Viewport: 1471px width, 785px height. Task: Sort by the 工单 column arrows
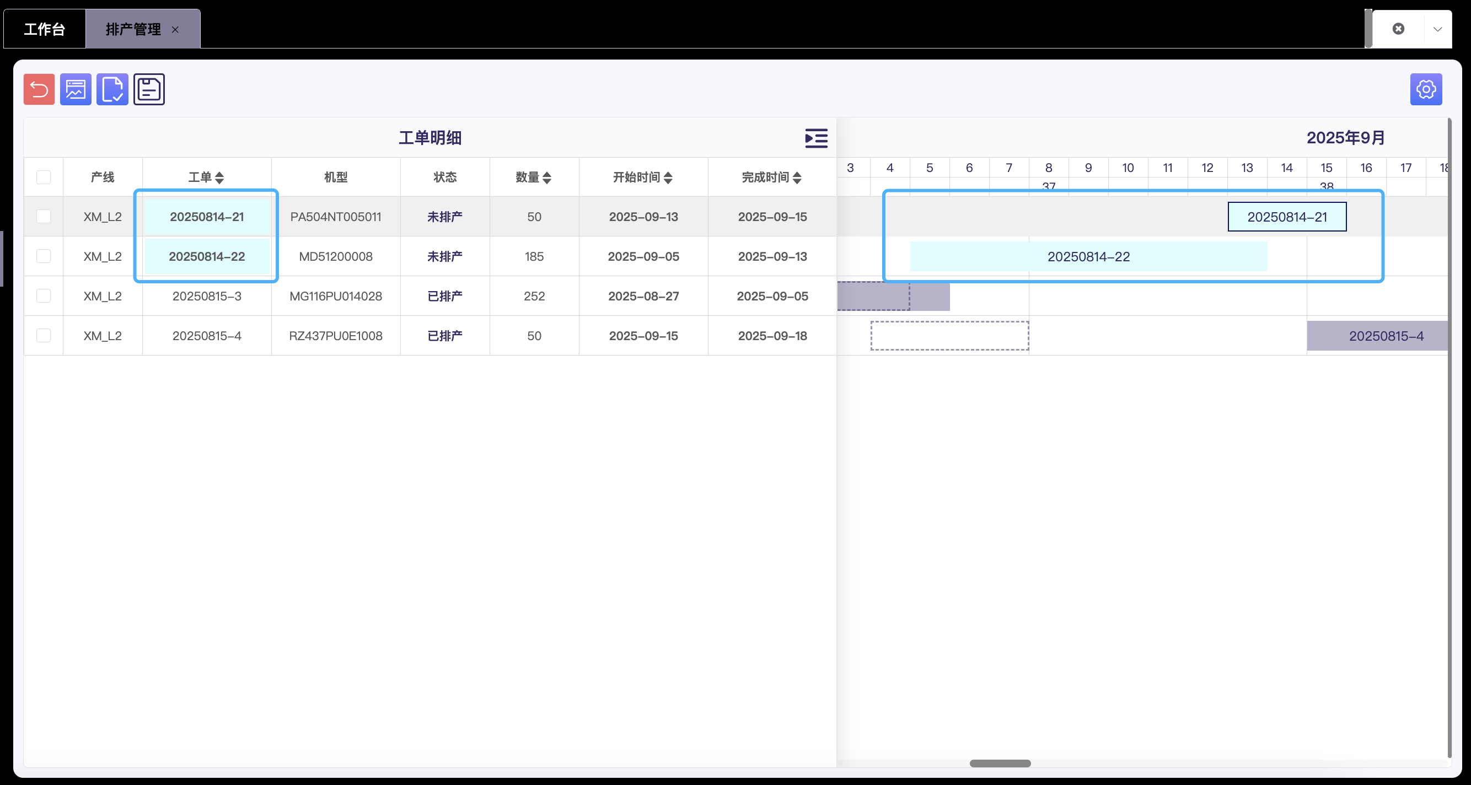[x=219, y=178]
